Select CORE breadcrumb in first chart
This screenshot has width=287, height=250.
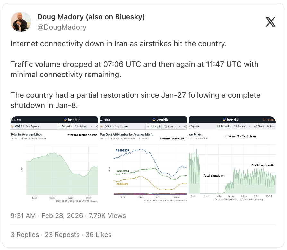(19, 126)
